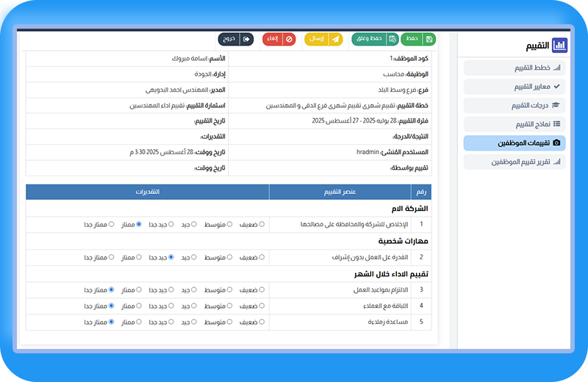The height and width of the screenshot is (382, 588).
Task: Click the camera icon beside تقييمات الموظفين
Action: (x=556, y=143)
